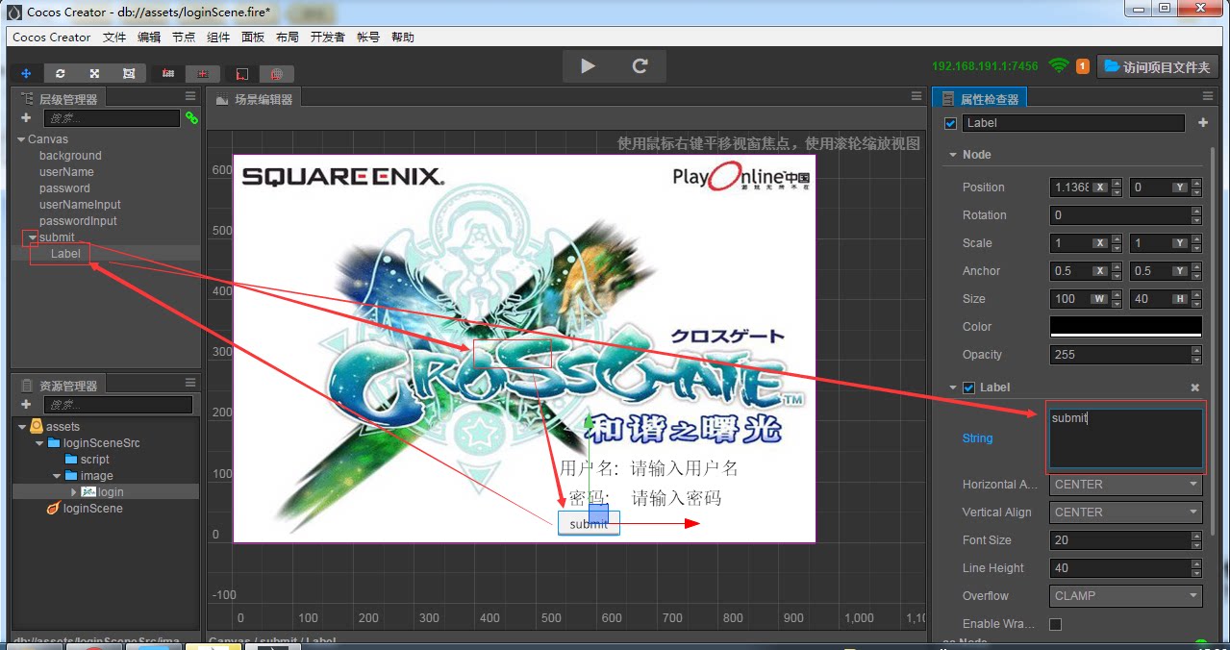The width and height of the screenshot is (1230, 650).
Task: Open the Horizontal Align dropdown
Action: tap(1126, 485)
